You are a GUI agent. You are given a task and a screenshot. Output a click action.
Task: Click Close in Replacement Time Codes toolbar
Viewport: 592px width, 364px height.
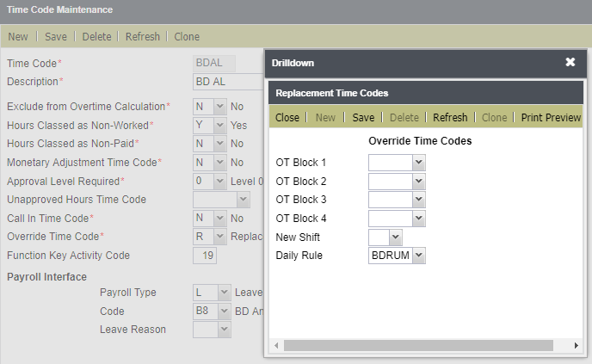click(x=287, y=117)
